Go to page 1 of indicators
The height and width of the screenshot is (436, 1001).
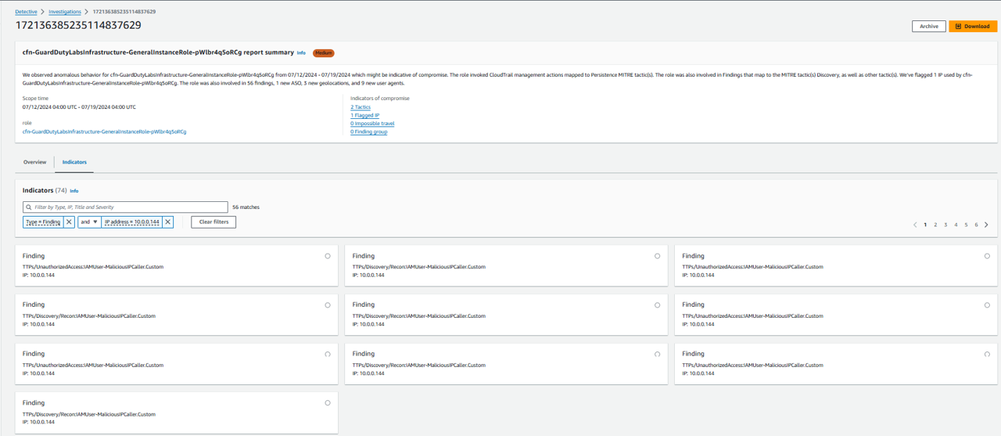tap(925, 225)
